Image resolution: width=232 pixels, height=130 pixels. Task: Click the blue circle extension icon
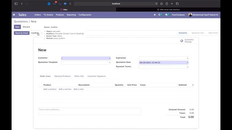(49, 4)
